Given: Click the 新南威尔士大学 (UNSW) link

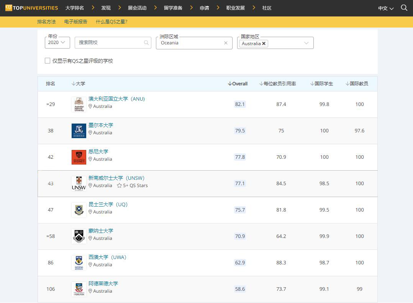Looking at the screenshot, I should 117,178.
